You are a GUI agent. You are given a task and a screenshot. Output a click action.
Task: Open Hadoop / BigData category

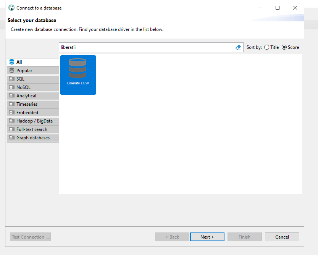(x=33, y=121)
